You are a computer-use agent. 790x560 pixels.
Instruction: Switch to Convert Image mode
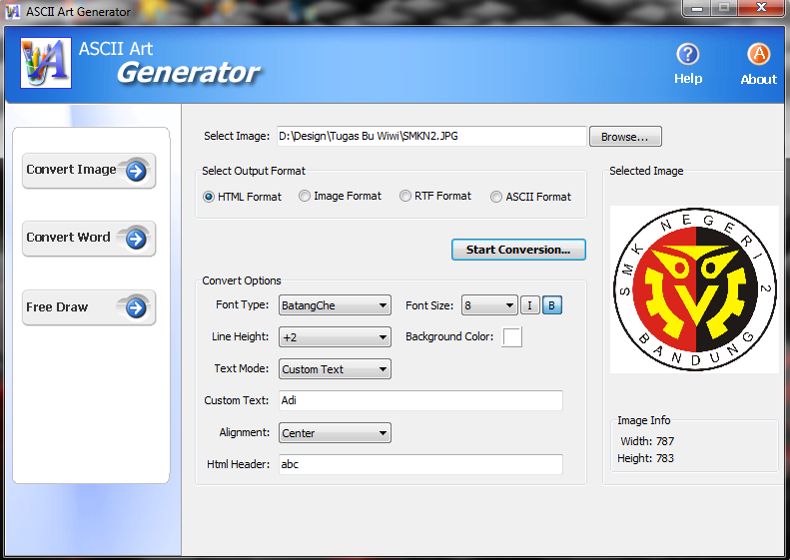89,171
